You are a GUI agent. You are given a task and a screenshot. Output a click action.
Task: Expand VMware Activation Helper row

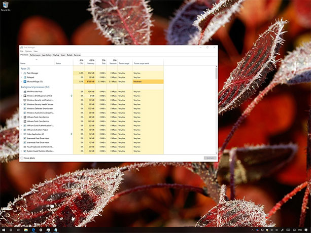(21, 130)
